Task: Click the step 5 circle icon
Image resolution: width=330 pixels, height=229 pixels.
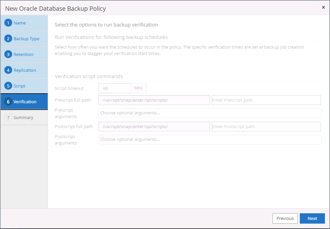Action: tap(8, 86)
